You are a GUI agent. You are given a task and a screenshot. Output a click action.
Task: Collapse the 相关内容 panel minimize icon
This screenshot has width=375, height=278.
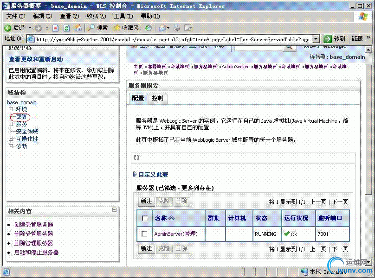(114, 210)
